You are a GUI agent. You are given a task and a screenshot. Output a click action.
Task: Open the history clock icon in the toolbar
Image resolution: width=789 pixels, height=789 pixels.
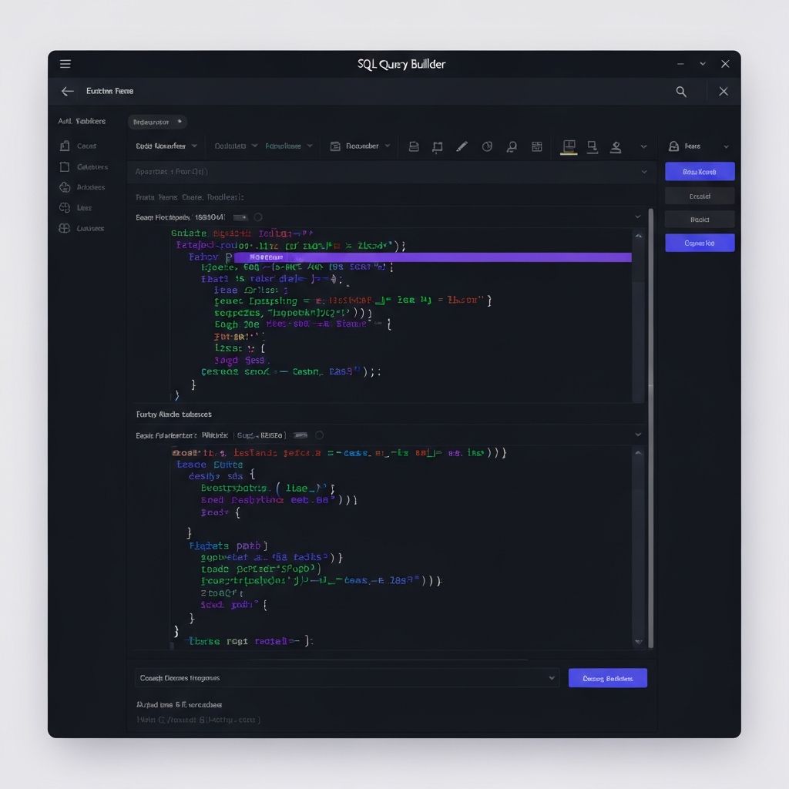[487, 146]
